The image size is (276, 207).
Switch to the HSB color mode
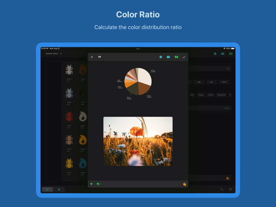[199, 82]
